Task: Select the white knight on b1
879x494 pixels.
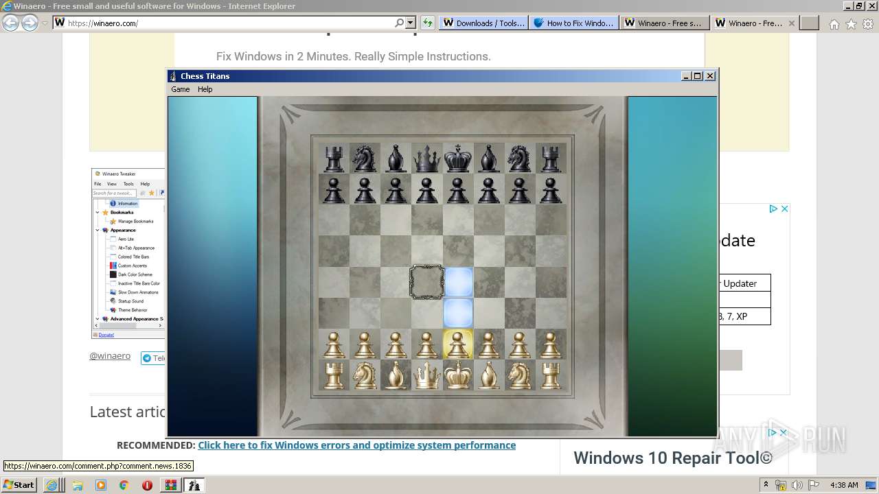Action: [365, 375]
